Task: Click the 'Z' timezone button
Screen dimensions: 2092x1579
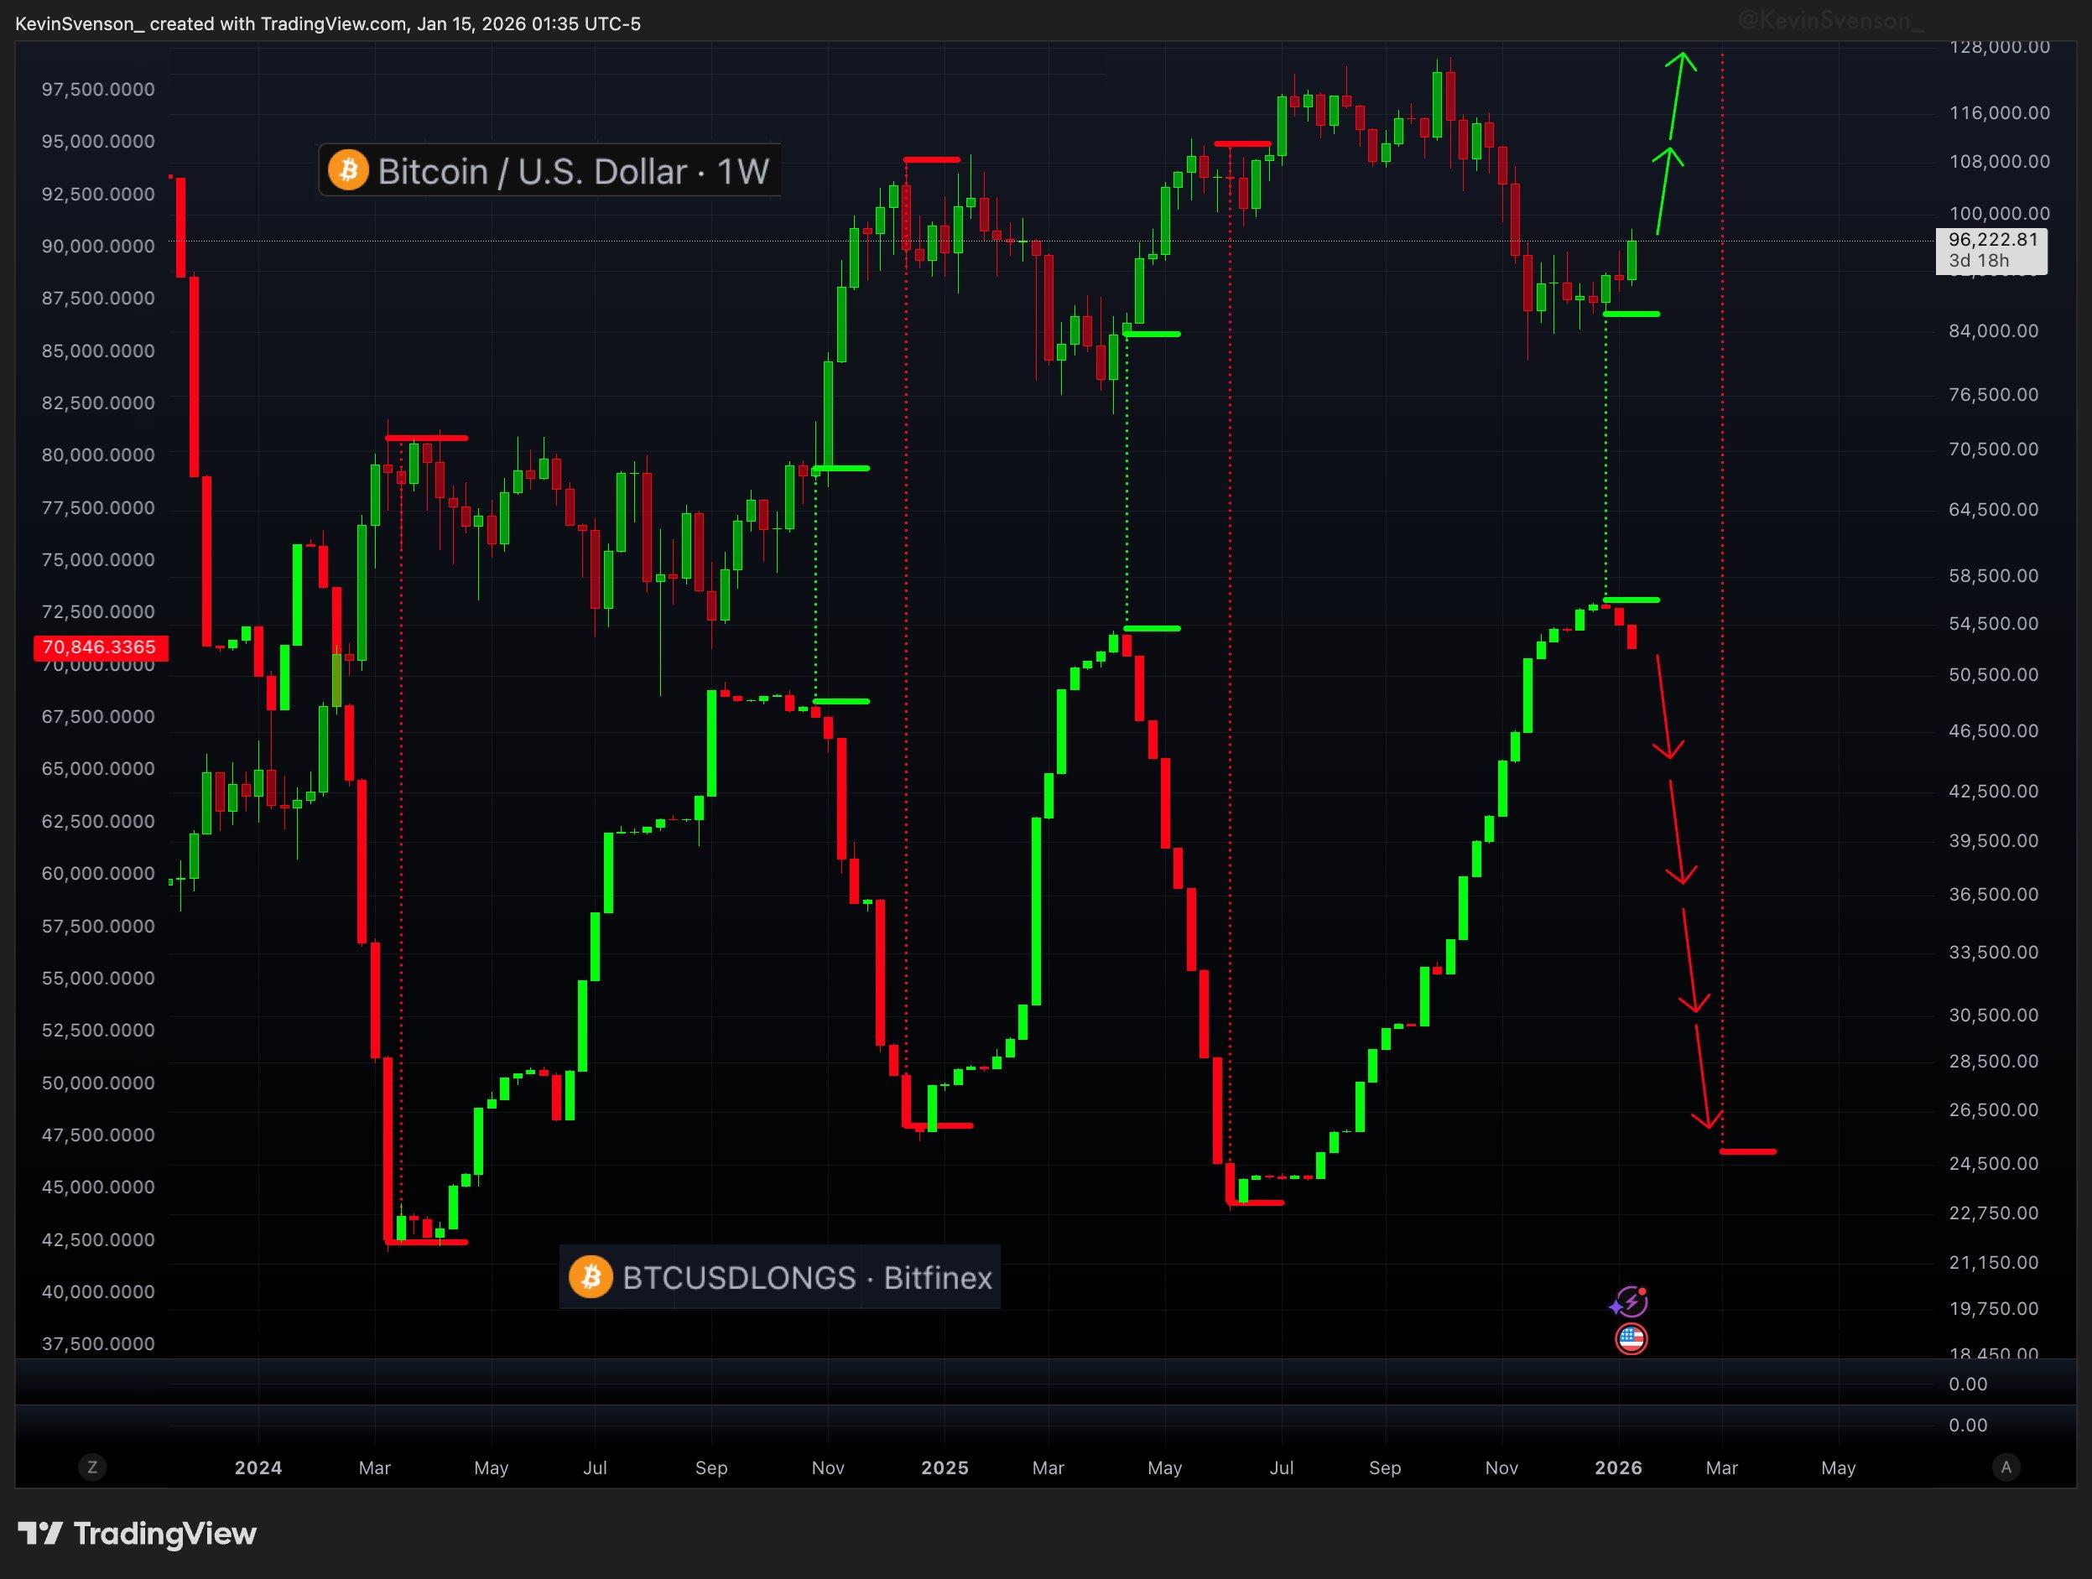Action: 91,1467
